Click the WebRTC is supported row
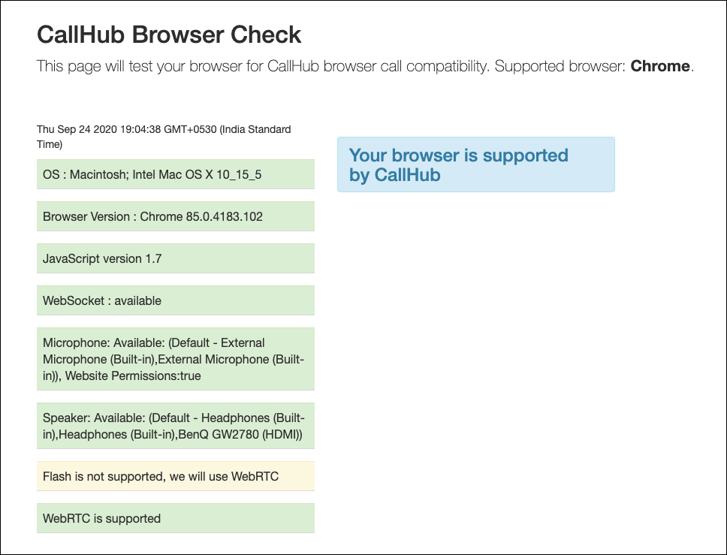Image resolution: width=727 pixels, height=555 pixels. 176,518
